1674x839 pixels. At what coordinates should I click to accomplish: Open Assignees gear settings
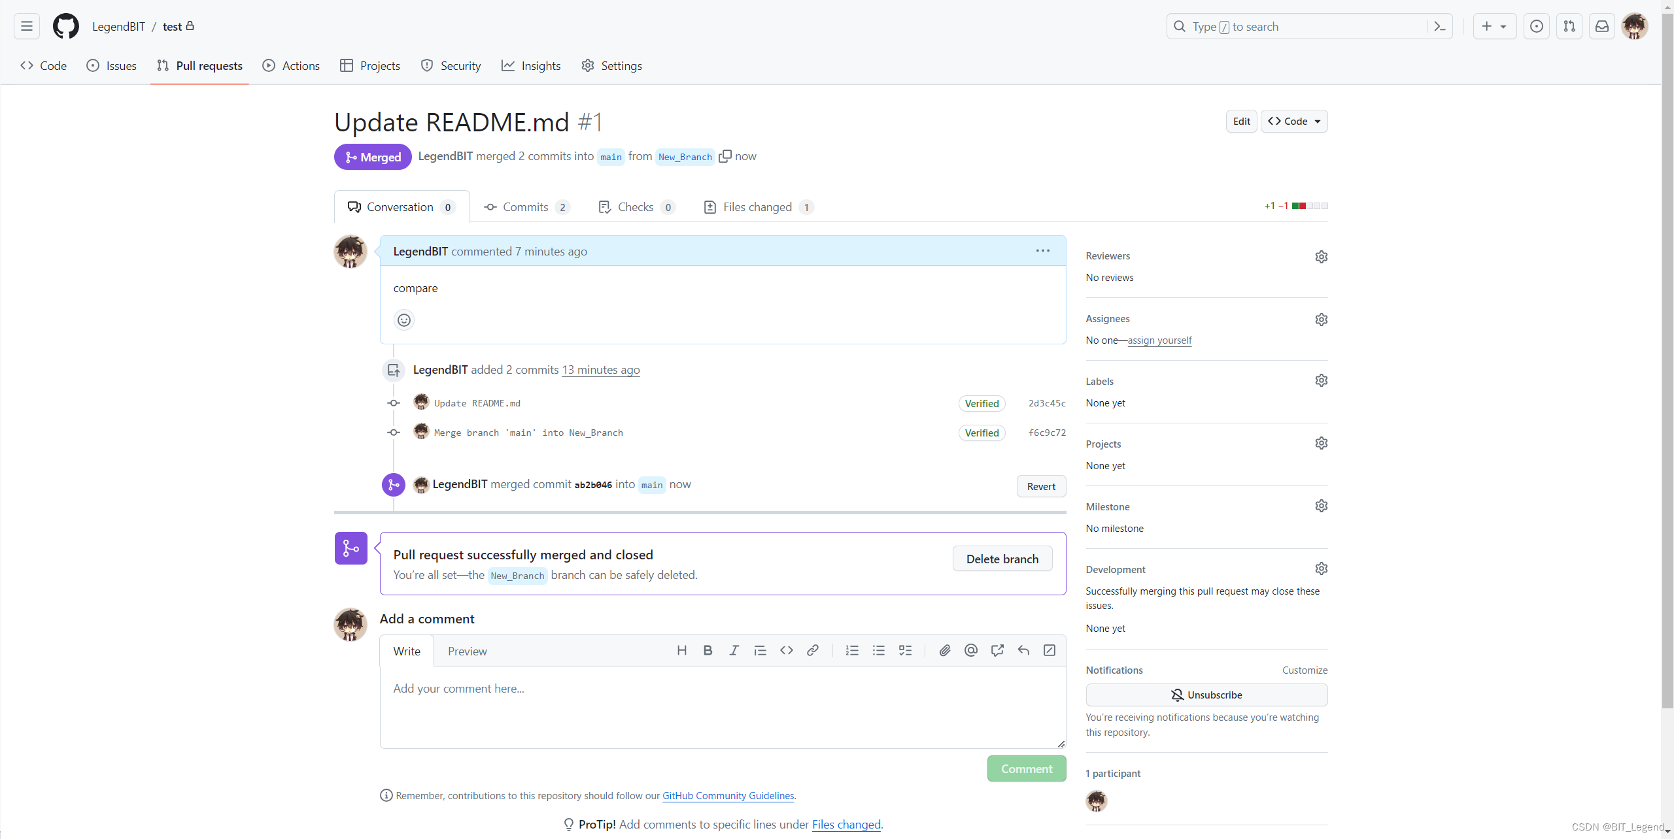tap(1321, 320)
